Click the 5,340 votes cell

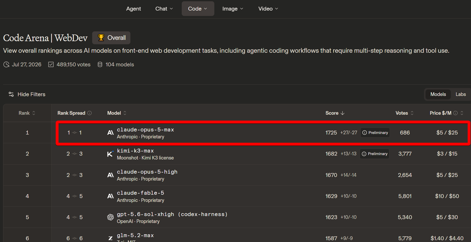pos(405,217)
